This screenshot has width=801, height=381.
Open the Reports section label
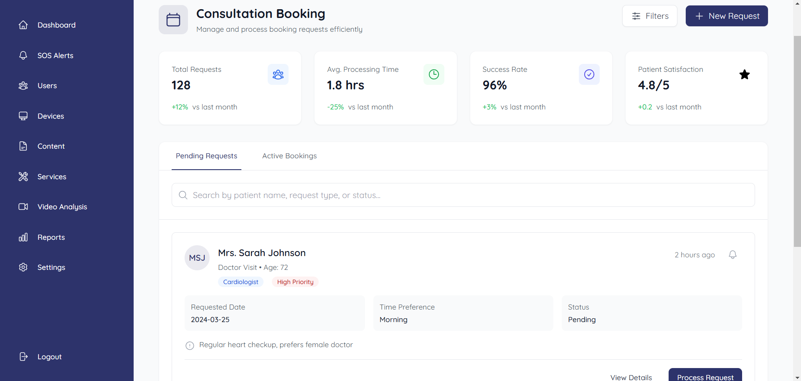(x=51, y=237)
